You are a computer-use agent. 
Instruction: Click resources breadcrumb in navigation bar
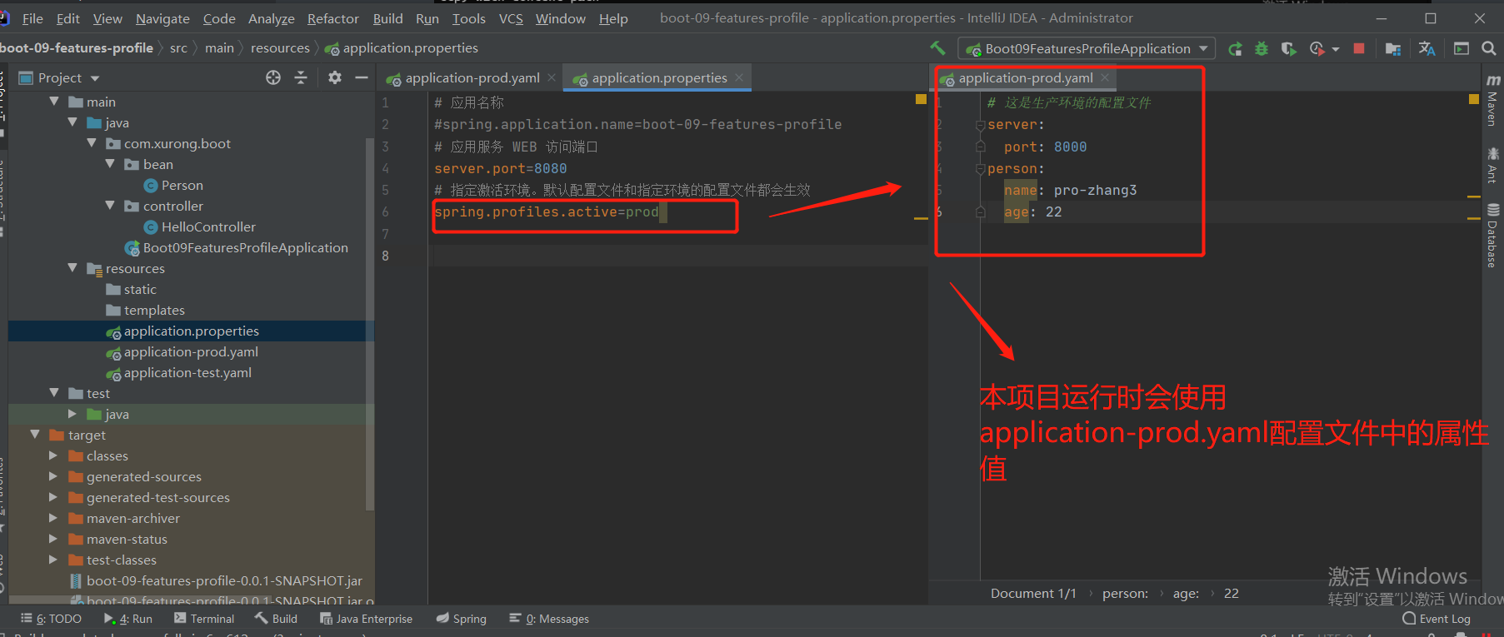pyautogui.click(x=280, y=48)
